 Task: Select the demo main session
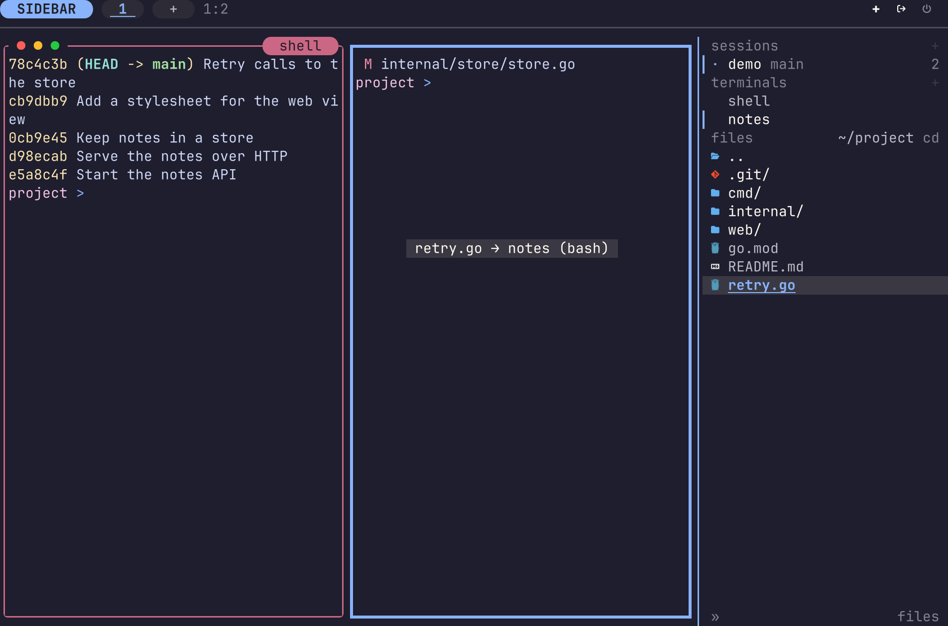click(825, 64)
